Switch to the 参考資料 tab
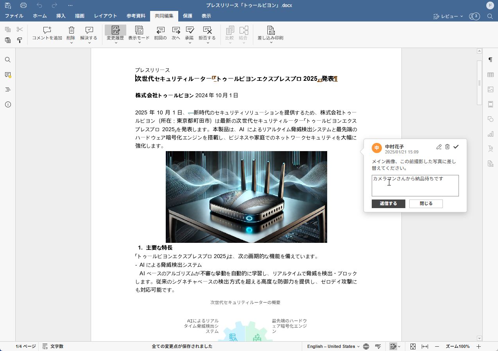Screen dimensions: 498x351 click(x=136, y=16)
